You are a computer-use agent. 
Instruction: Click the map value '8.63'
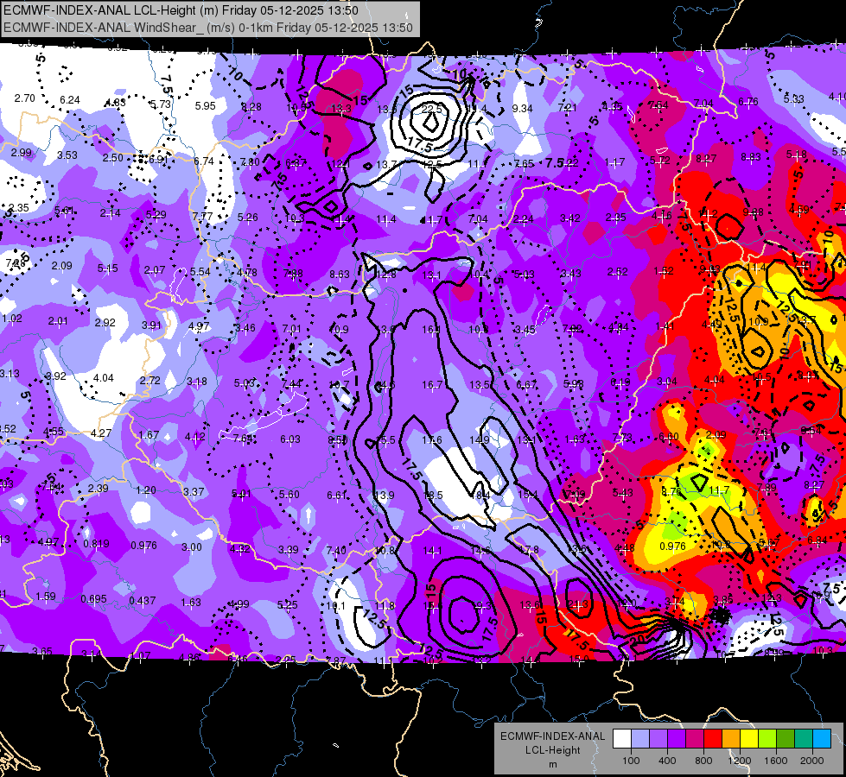click(x=340, y=275)
